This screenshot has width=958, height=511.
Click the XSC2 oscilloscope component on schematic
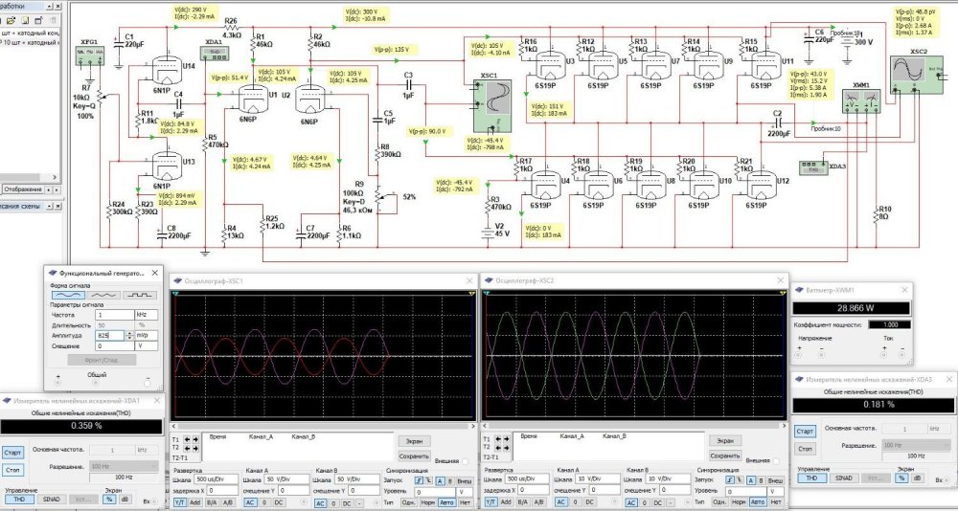905,71
